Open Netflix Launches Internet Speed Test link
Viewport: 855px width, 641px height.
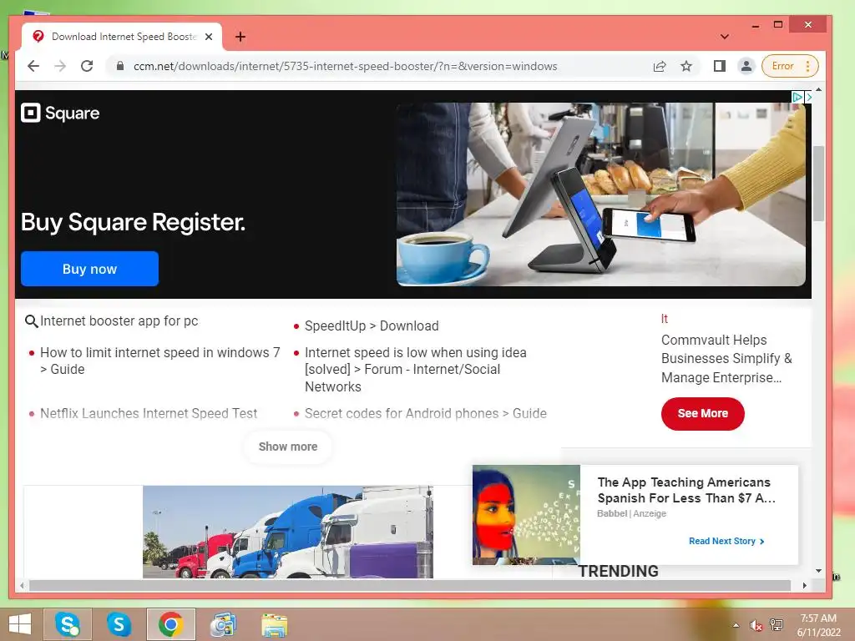(x=149, y=414)
